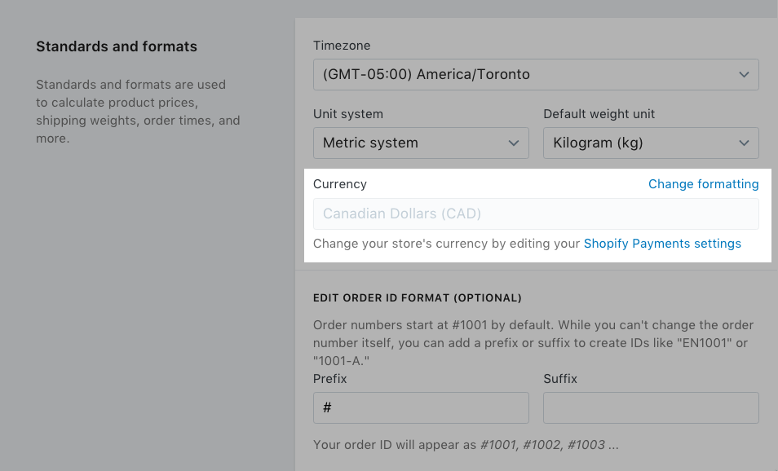Click the Prefix label text
Screen dimensions: 778x471
pyautogui.click(x=330, y=379)
